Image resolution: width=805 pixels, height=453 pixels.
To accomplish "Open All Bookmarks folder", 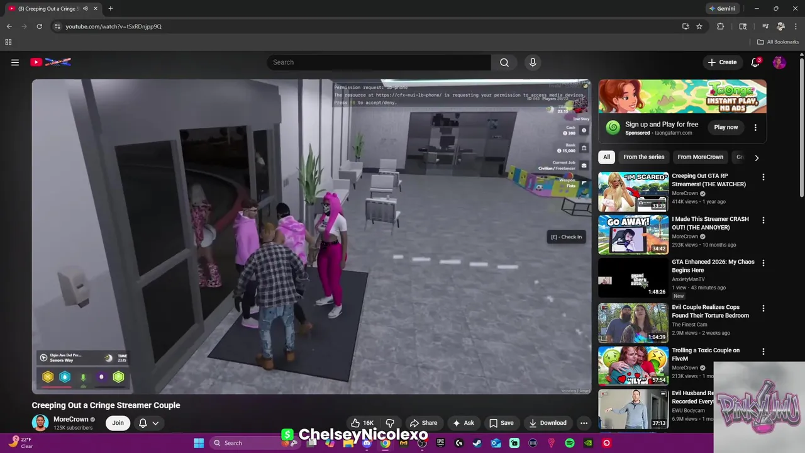I will click(x=778, y=42).
